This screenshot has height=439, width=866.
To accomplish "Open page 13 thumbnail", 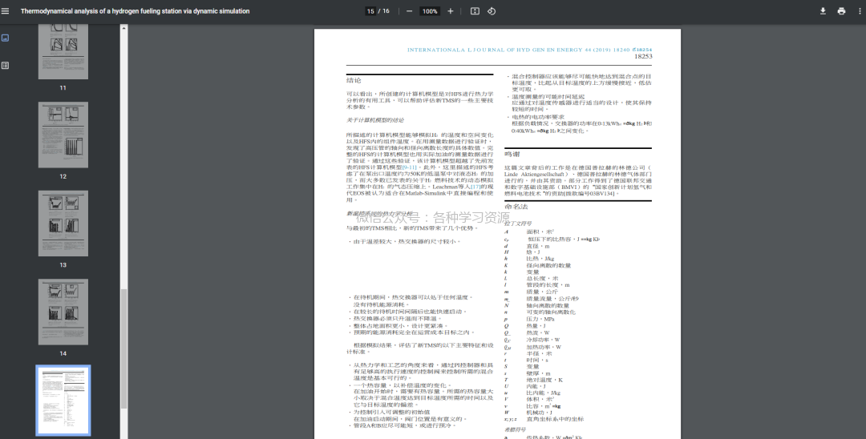I will (x=63, y=224).
